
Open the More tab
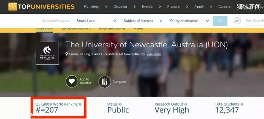point(138,29)
